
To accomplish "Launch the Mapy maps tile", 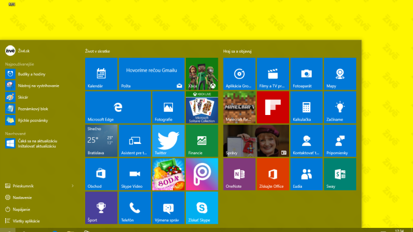I will [340, 74].
